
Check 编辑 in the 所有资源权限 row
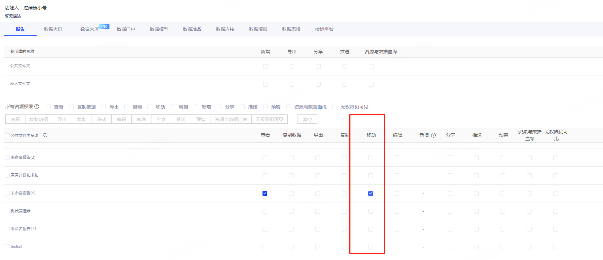(173, 107)
